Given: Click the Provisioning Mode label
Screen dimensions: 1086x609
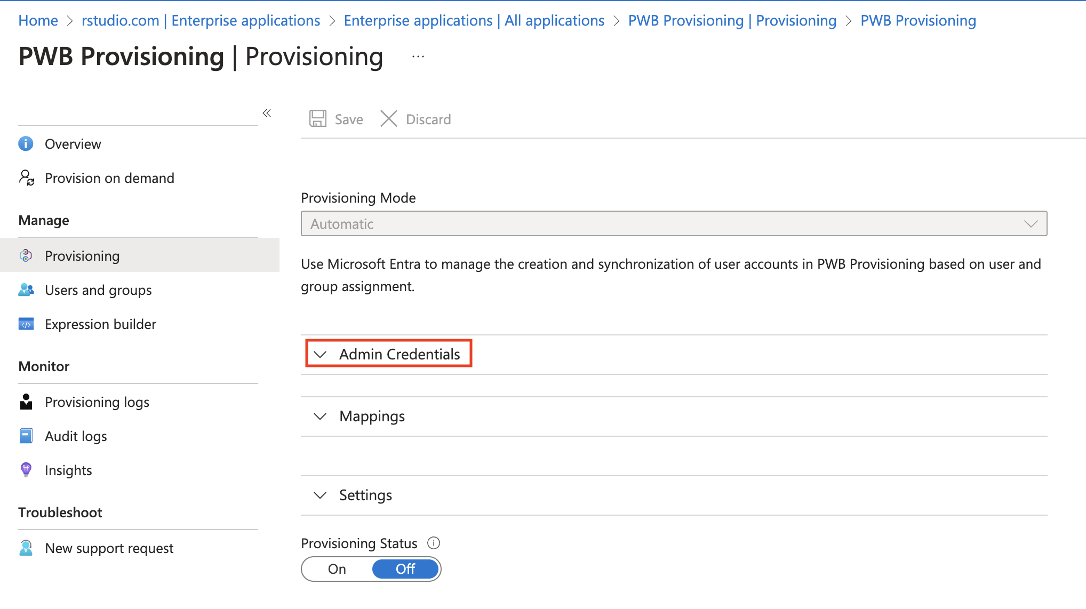Looking at the screenshot, I should (x=358, y=197).
